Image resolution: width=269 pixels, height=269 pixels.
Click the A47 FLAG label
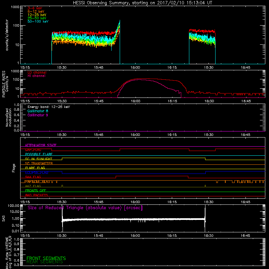(33, 186)
